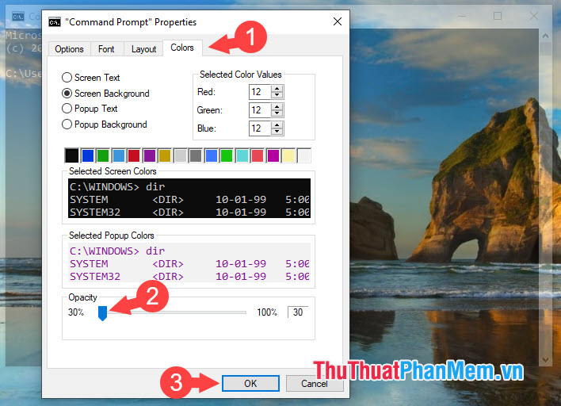This screenshot has width=561, height=406.
Task: Click the cmd icon in background window
Action: point(18,17)
